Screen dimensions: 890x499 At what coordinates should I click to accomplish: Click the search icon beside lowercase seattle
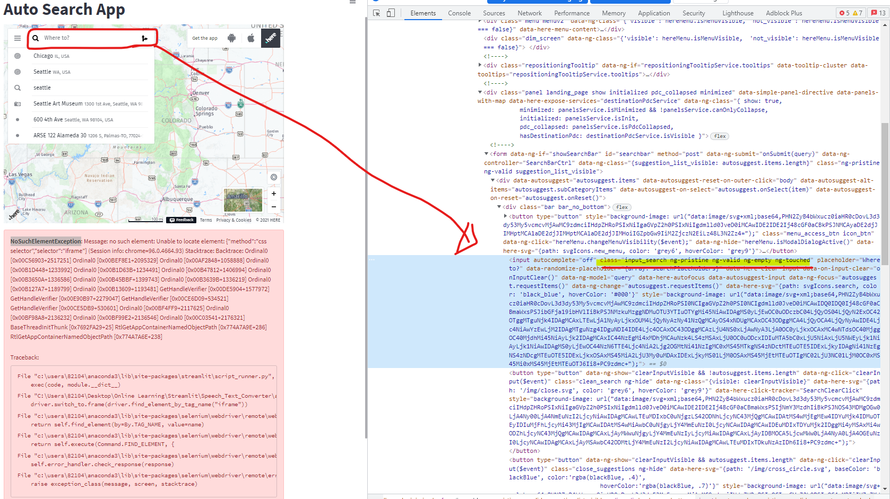pyautogui.click(x=18, y=87)
